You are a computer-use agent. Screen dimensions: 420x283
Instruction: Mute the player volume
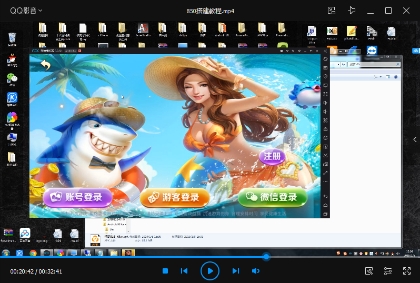(x=256, y=271)
